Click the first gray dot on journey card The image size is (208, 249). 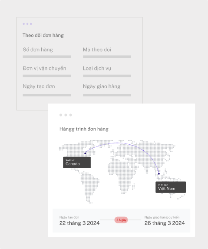tap(61, 115)
